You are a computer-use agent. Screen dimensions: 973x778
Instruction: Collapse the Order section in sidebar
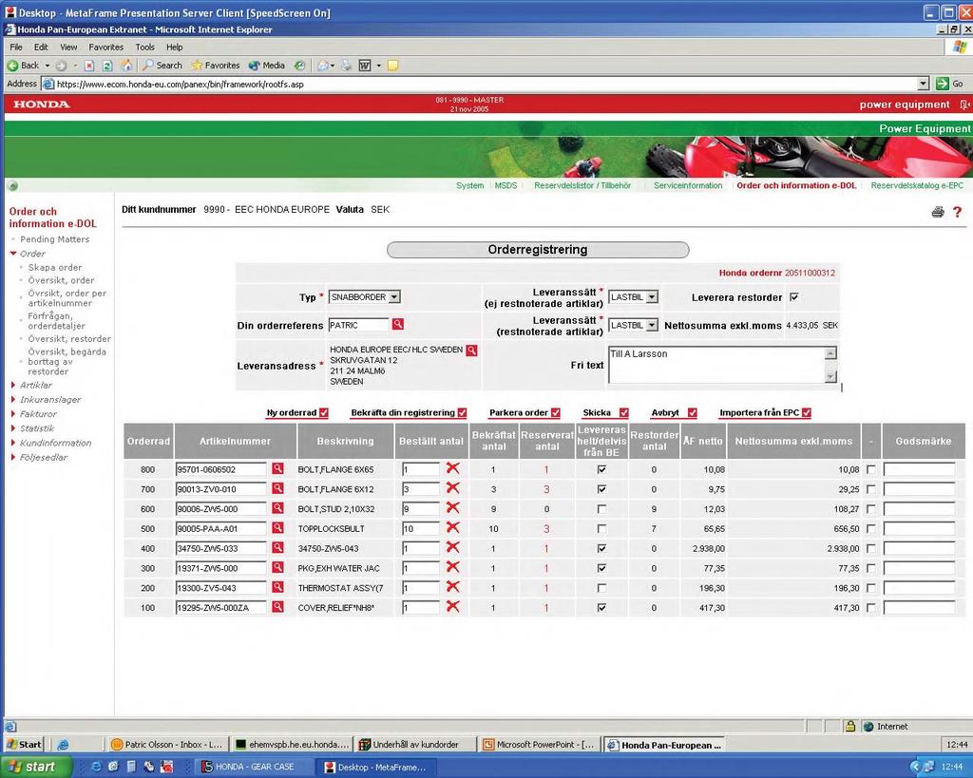13,254
